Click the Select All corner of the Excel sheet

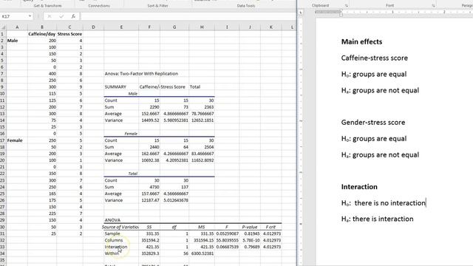click(3, 27)
